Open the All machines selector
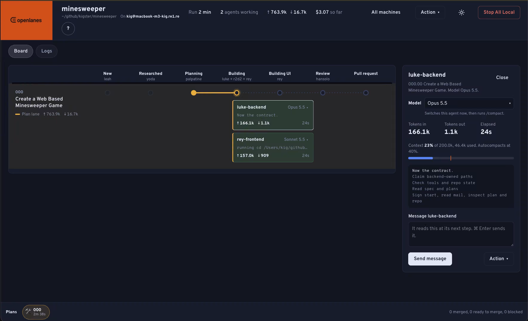The height and width of the screenshot is (321, 528). click(x=386, y=12)
